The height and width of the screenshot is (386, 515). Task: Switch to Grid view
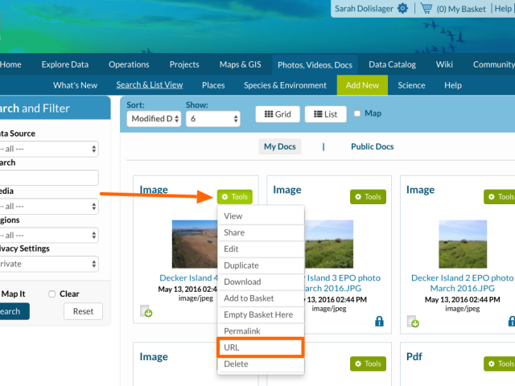(x=278, y=114)
